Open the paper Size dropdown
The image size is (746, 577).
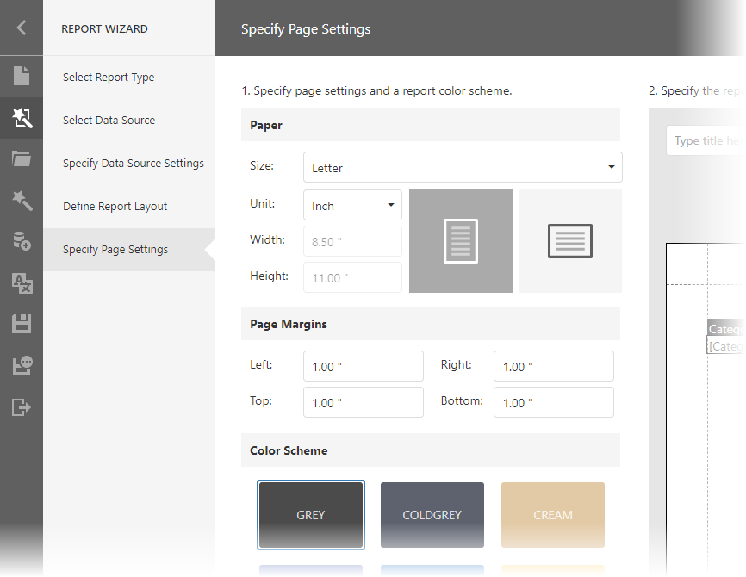(x=463, y=167)
